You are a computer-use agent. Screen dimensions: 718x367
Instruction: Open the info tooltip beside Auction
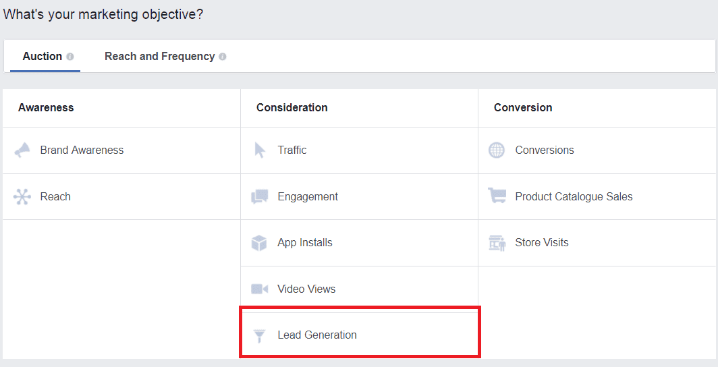point(70,57)
